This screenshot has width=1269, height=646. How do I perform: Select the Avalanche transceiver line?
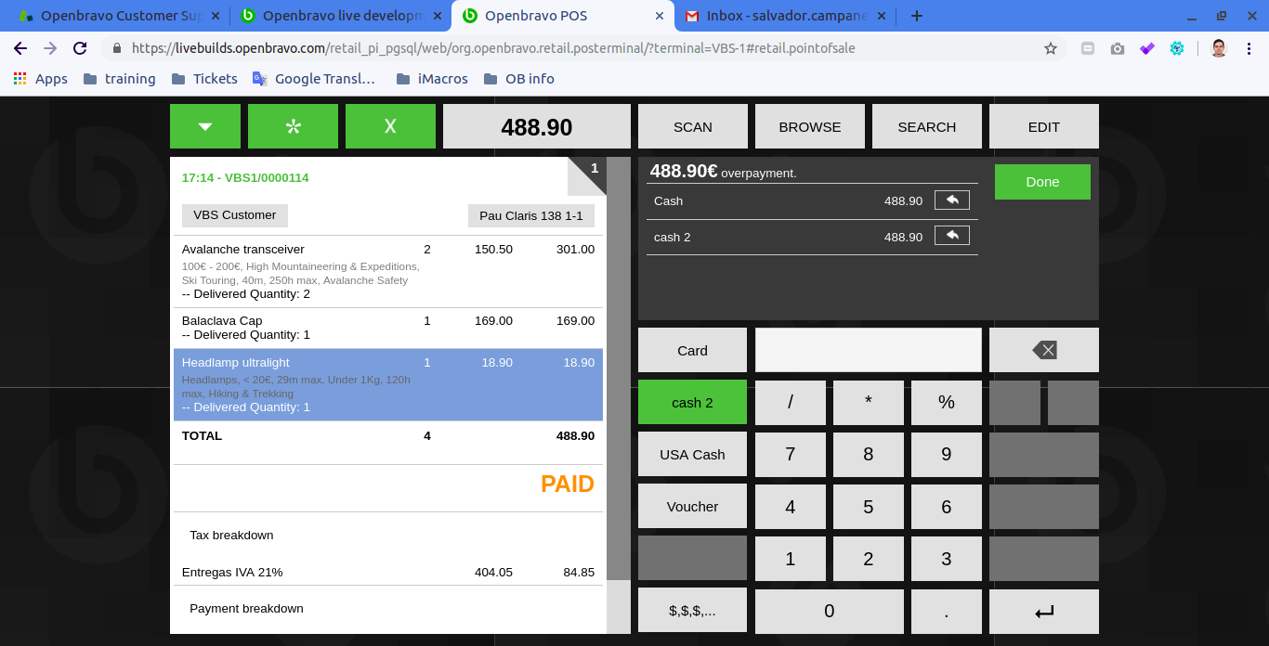click(x=388, y=272)
